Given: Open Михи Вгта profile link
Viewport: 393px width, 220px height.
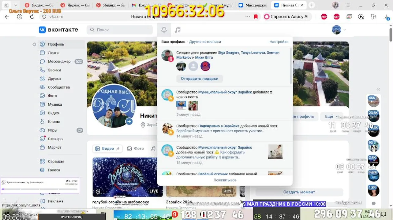Looking at the screenshot, I should click(x=204, y=57).
